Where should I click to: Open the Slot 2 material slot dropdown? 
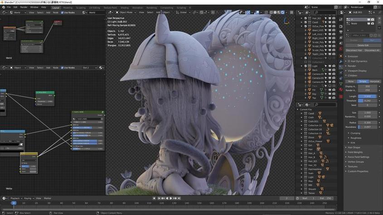coord(89,67)
